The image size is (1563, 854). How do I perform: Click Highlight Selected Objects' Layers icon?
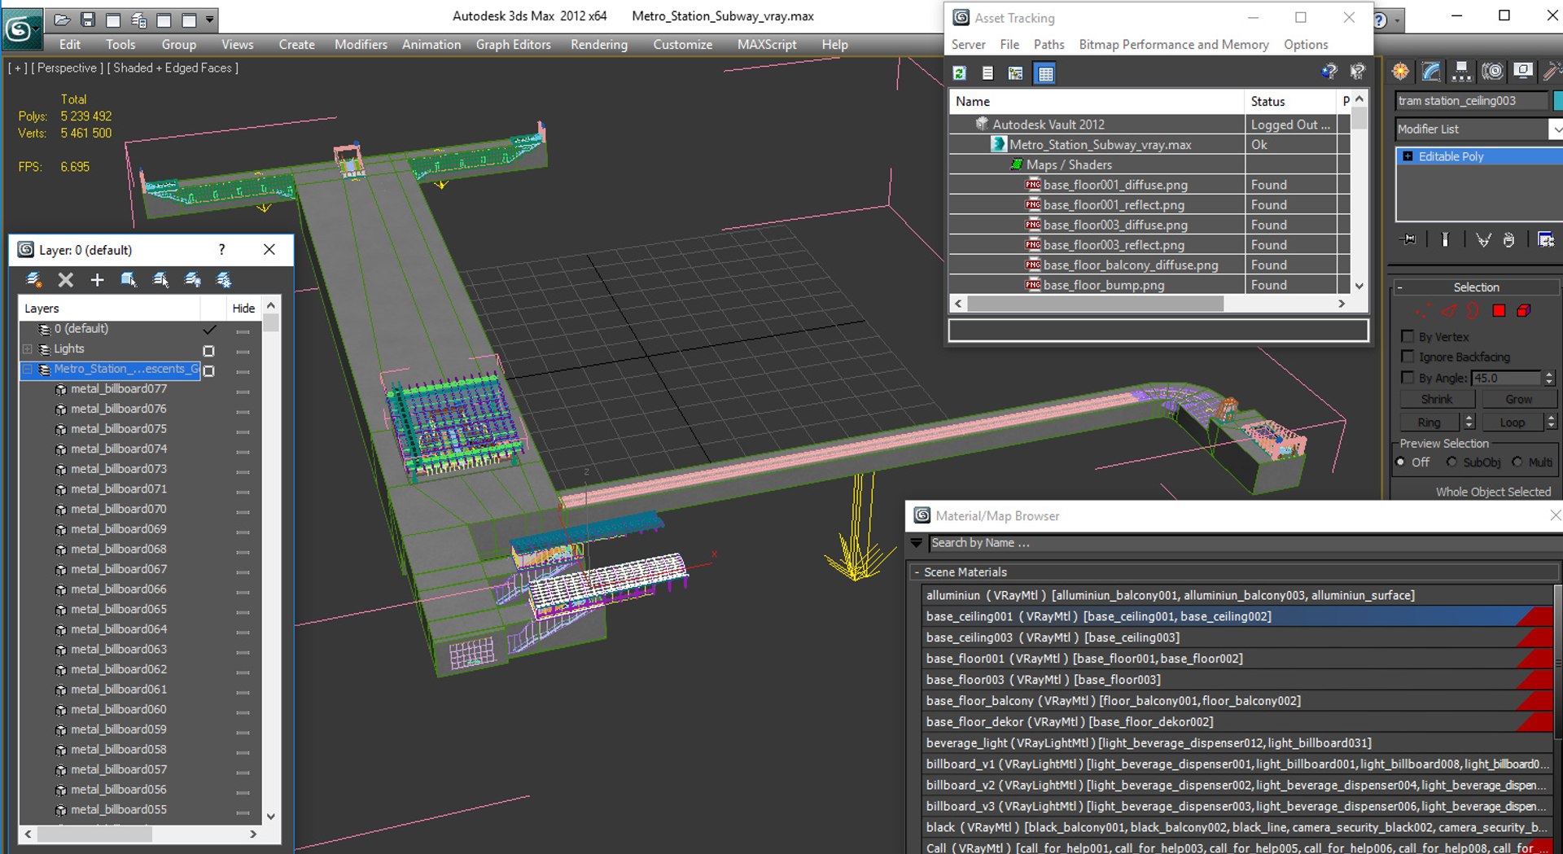(x=160, y=280)
